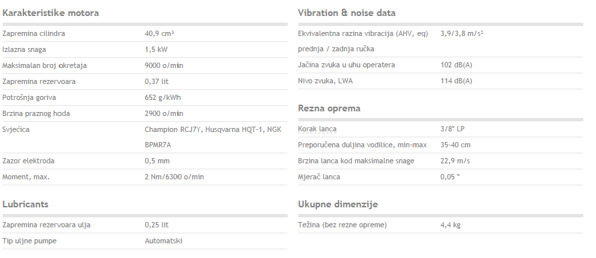
Task: Click the Težina (bez rezne opreme) label
Action: click(342, 225)
